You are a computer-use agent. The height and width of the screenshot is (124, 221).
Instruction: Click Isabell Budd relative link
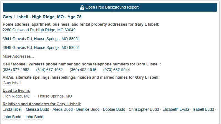coord(203,109)
